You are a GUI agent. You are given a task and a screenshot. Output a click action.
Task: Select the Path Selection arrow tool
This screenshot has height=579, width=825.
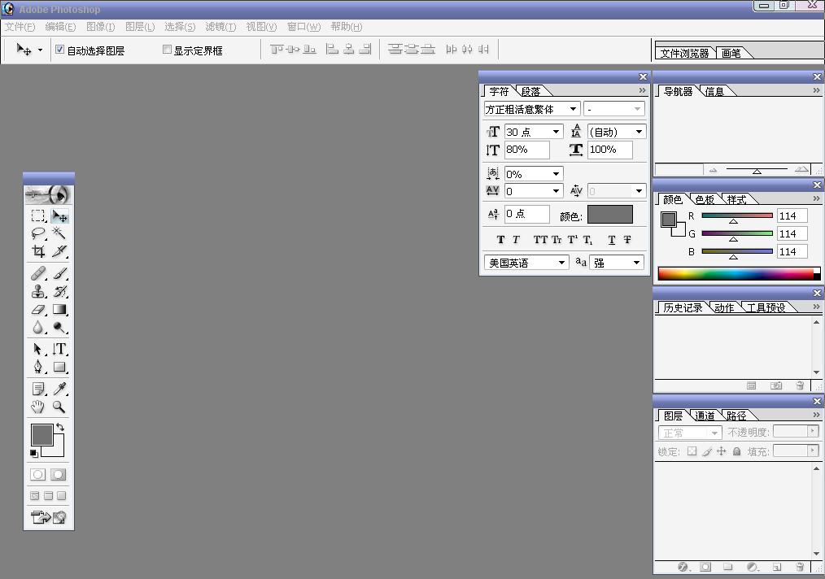[38, 349]
